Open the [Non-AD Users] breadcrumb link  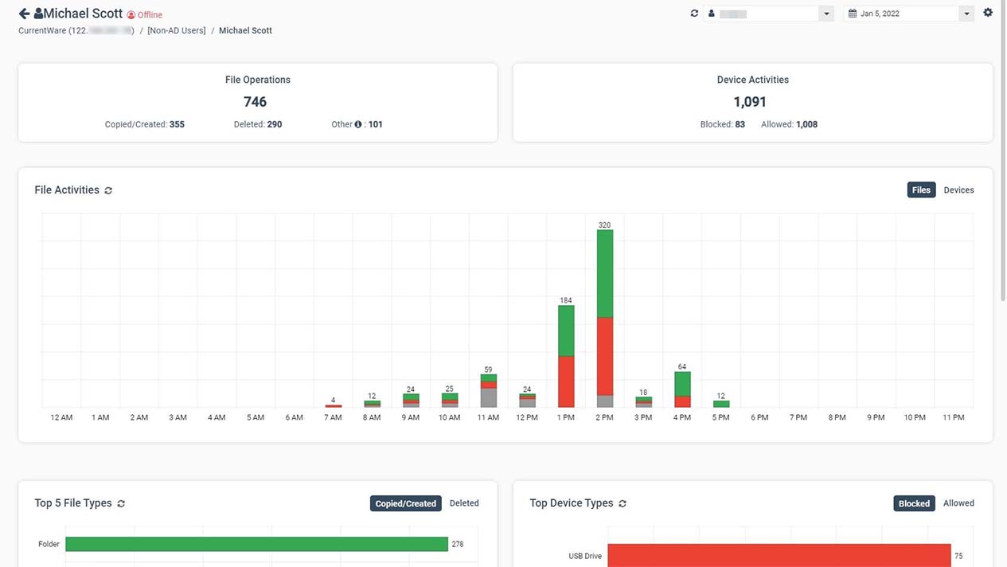pyautogui.click(x=177, y=30)
